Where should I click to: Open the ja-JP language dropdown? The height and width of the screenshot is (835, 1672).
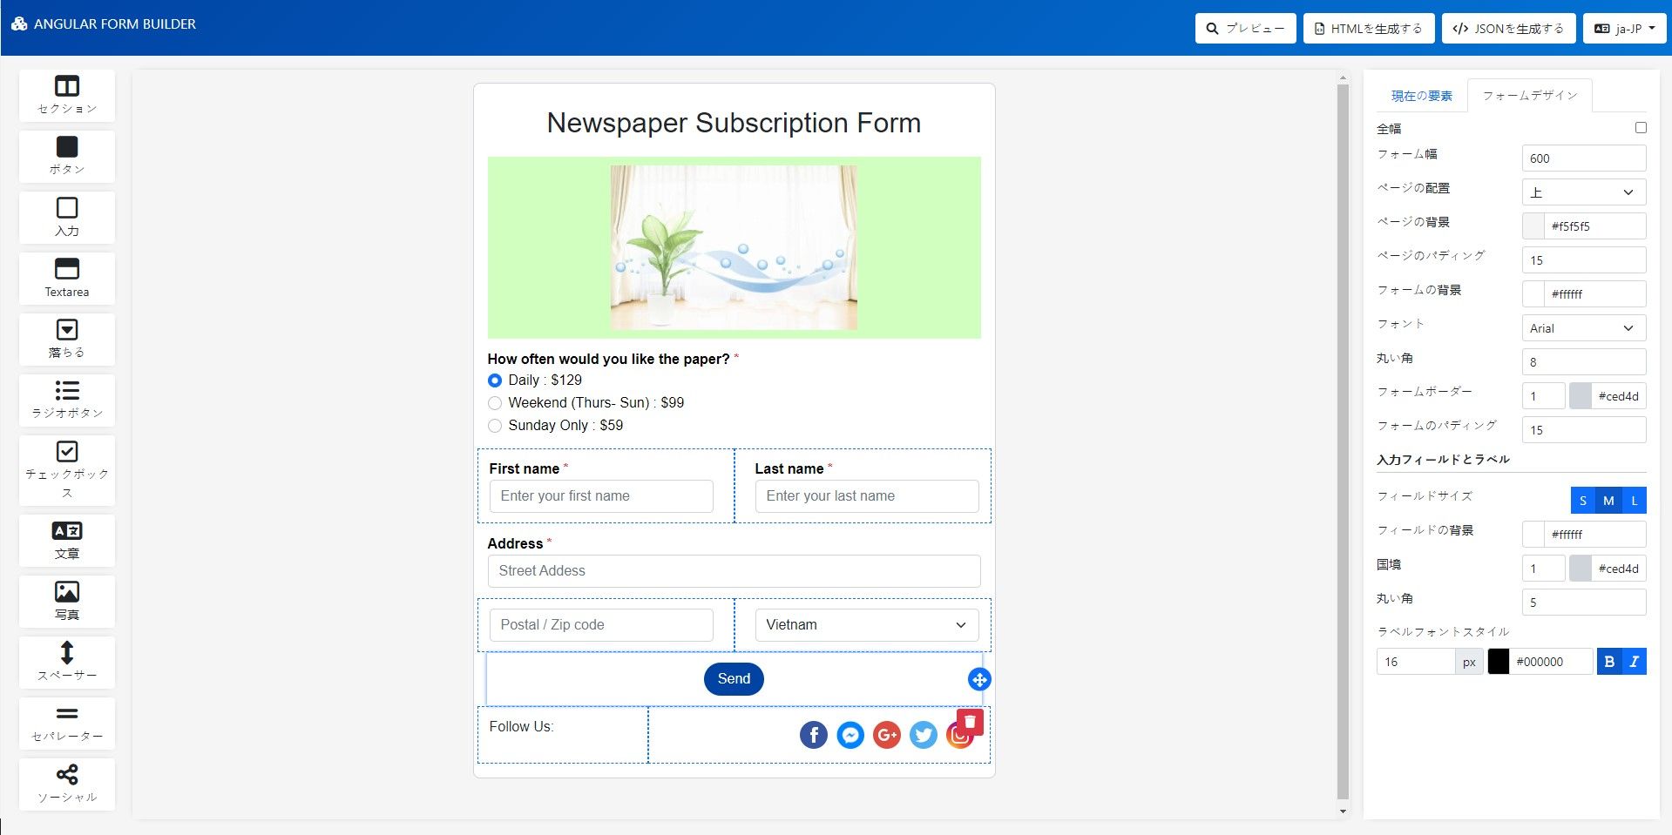(1624, 28)
